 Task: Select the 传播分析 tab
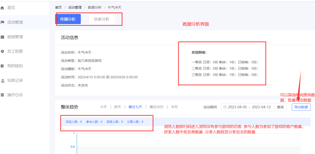(x=68, y=19)
